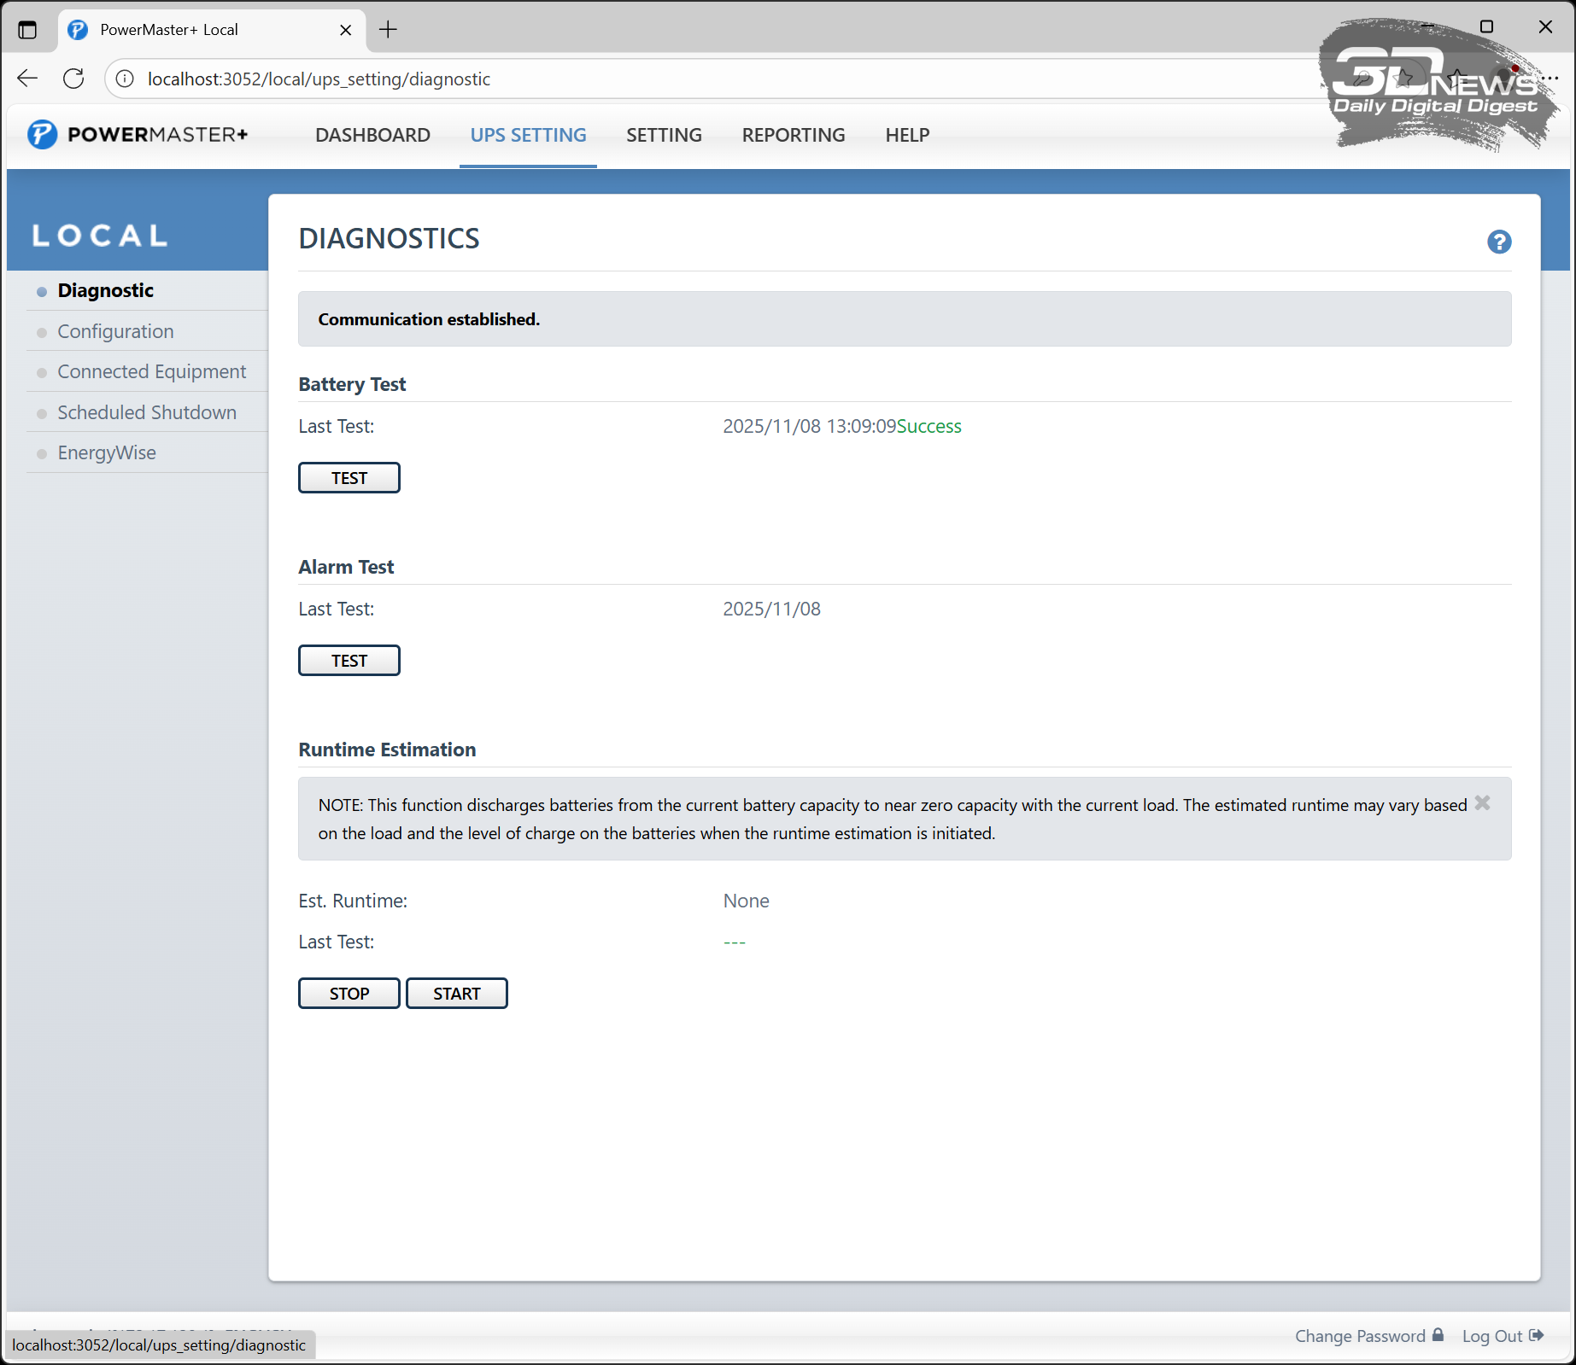Select Scheduled Shutdown in the sidebar
The image size is (1576, 1365).
[147, 412]
